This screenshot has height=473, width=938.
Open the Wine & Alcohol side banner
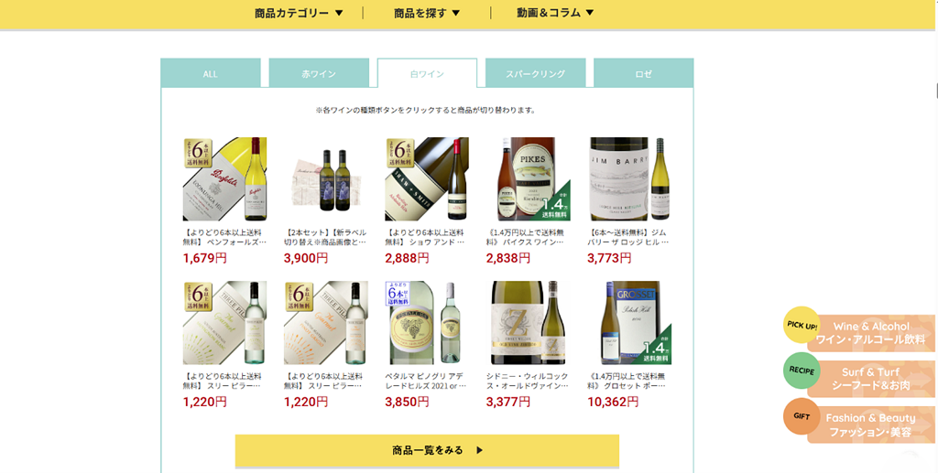tap(870, 333)
